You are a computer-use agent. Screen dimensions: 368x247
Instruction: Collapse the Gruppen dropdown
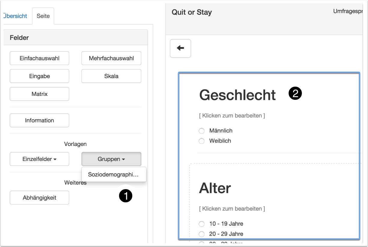coord(111,159)
